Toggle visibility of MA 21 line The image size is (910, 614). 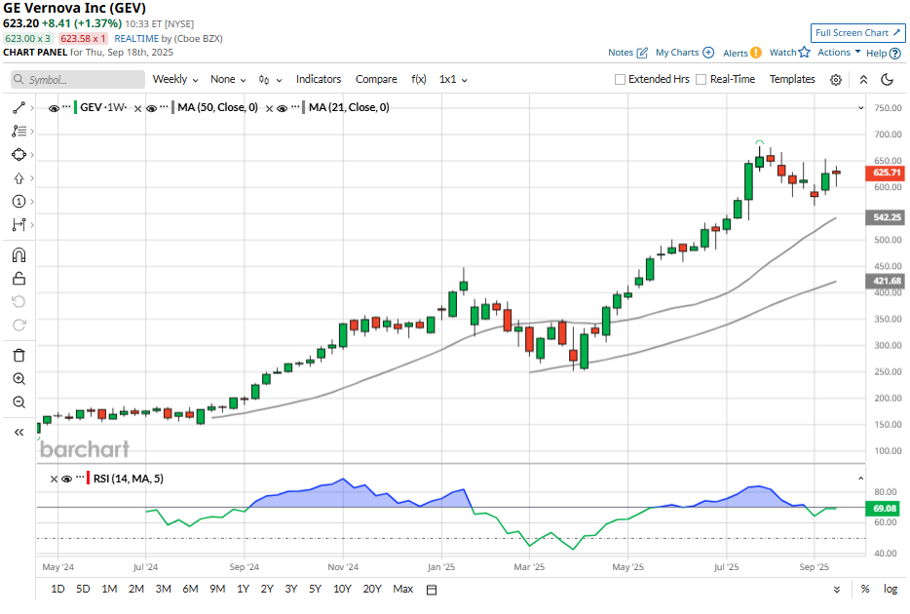[282, 108]
